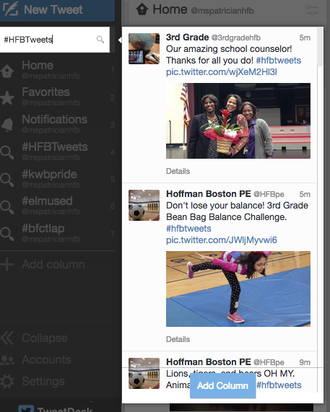Click Hoffman Boston PE avatar on 5m tweet
This screenshot has height=412, width=330.
click(144, 205)
